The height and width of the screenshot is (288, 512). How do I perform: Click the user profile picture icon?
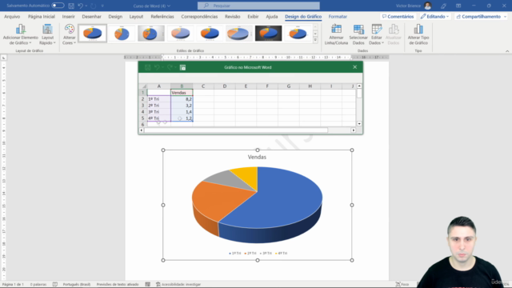(427, 6)
